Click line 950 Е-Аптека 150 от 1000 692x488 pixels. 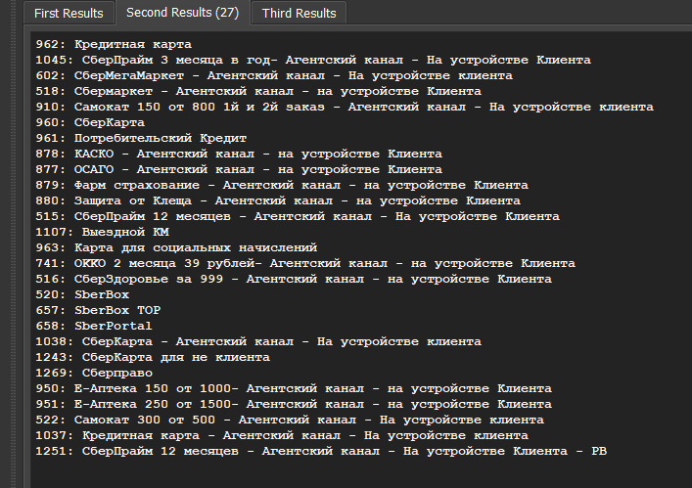294,388
